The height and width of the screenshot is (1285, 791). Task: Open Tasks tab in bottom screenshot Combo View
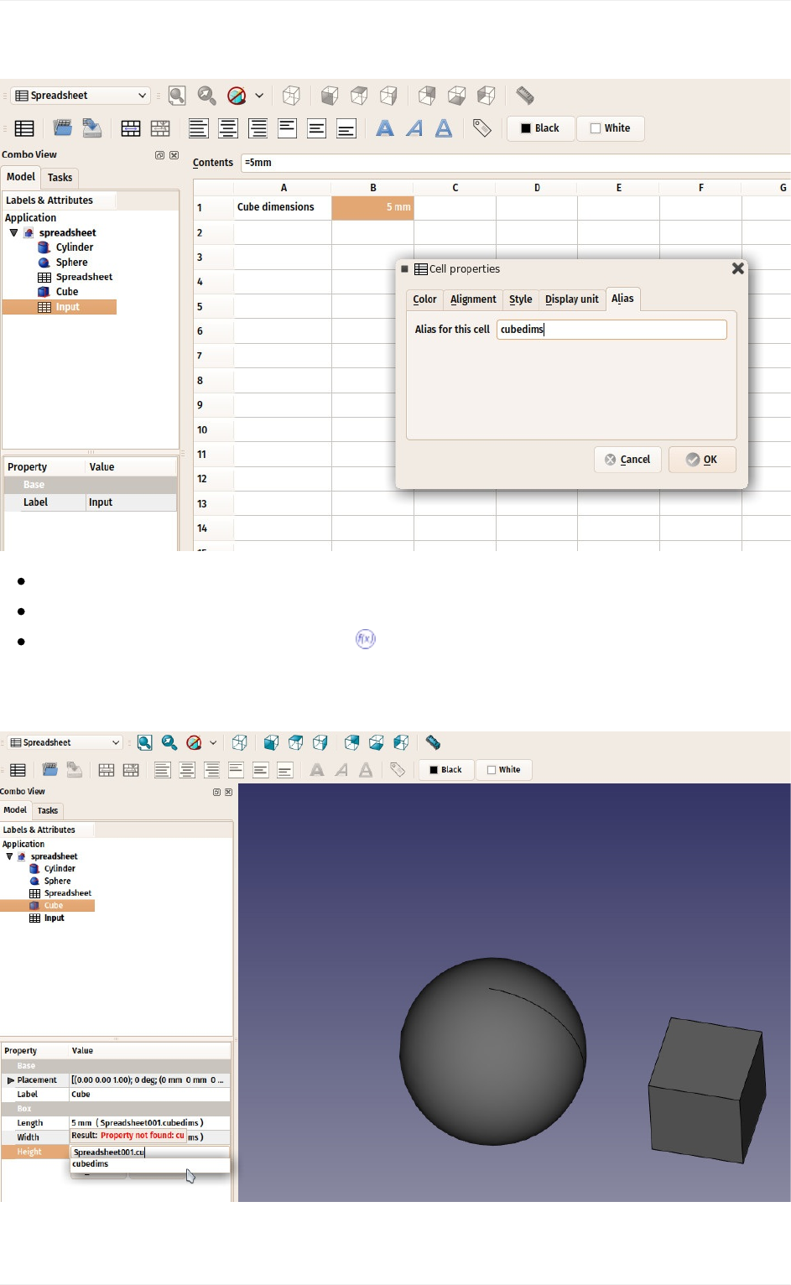(48, 810)
